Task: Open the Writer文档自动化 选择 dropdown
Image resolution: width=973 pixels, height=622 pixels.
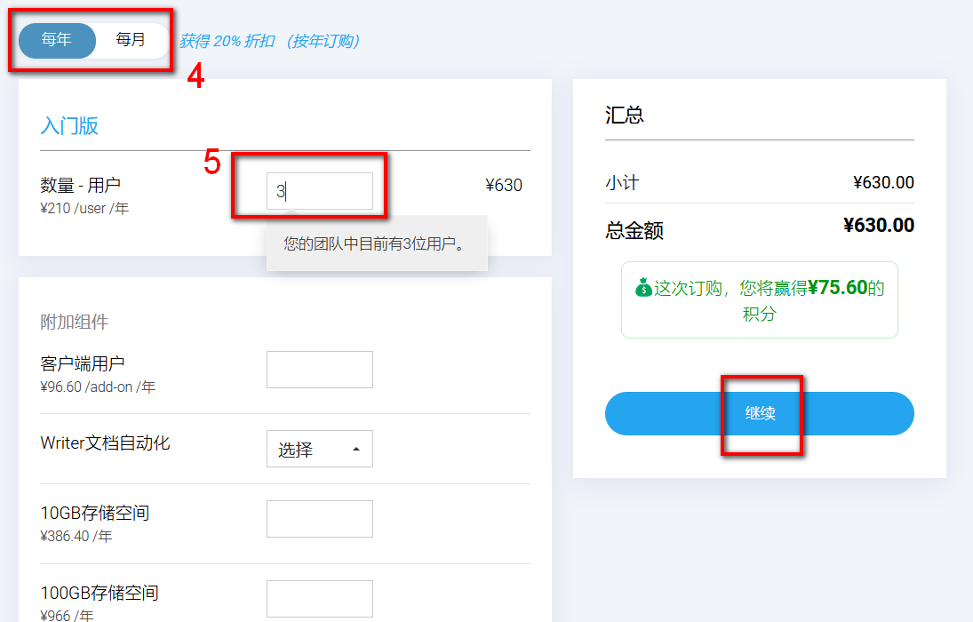Action: (319, 450)
